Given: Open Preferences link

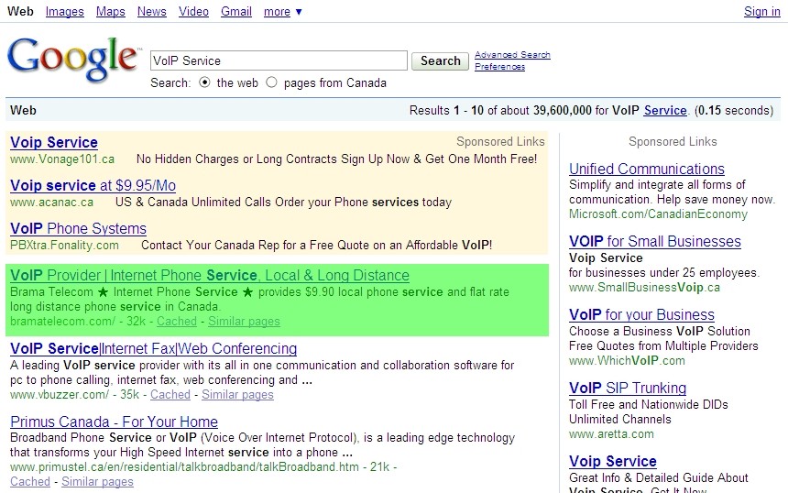Looking at the screenshot, I should (x=500, y=66).
